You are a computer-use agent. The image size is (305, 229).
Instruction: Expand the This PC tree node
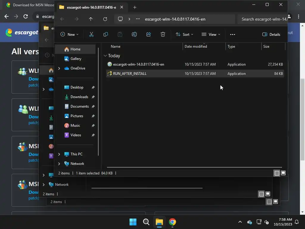click(x=59, y=154)
